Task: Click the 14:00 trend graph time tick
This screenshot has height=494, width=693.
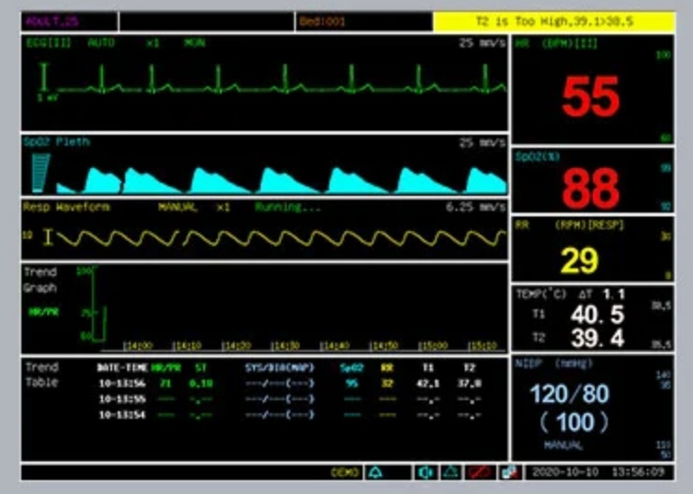Action: [x=138, y=344]
